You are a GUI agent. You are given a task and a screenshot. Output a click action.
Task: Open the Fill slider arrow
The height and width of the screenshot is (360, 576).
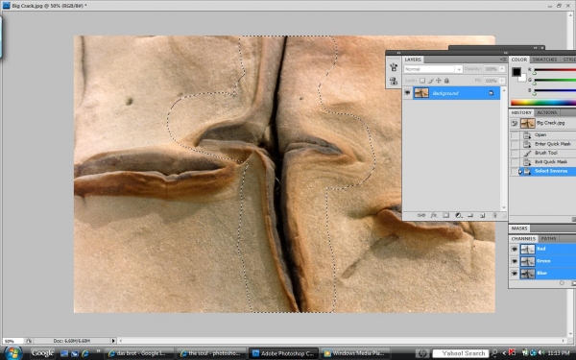[x=502, y=81]
